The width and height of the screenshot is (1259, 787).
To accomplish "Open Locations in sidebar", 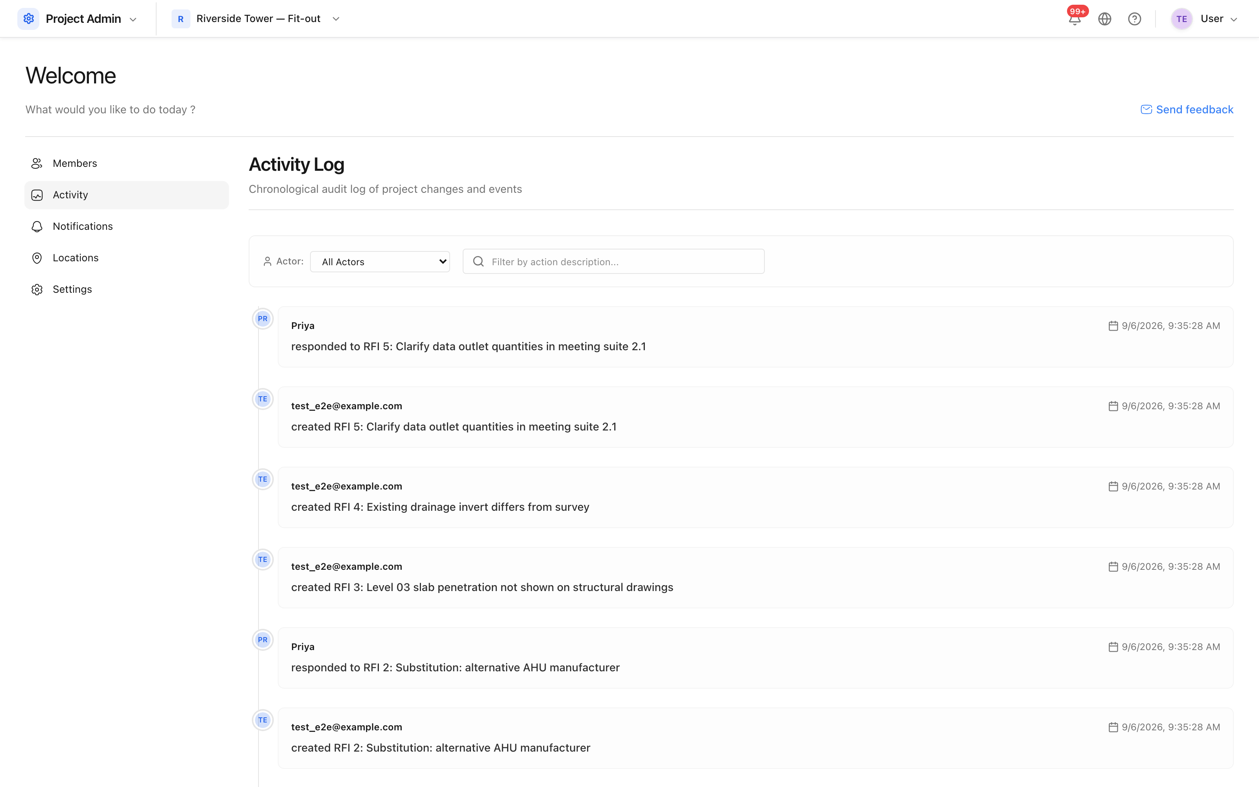I will tap(126, 258).
